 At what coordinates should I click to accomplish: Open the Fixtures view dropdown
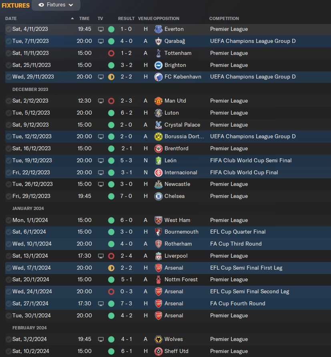click(56, 5)
